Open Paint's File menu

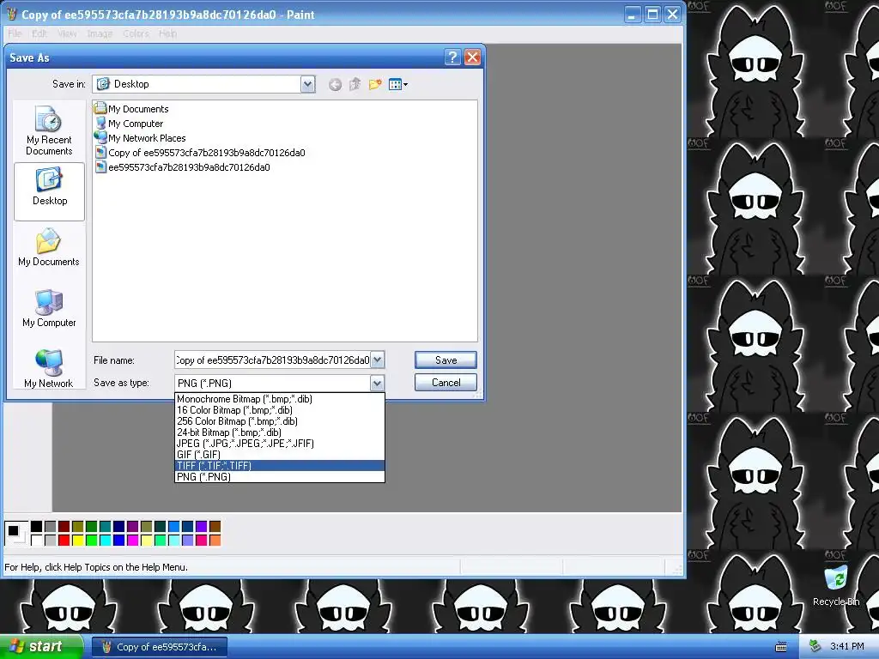click(15, 33)
